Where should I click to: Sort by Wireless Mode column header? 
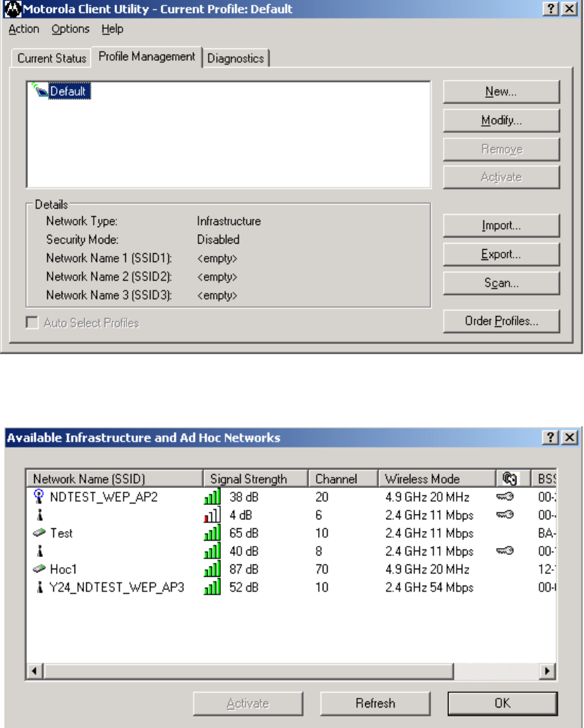click(x=437, y=478)
